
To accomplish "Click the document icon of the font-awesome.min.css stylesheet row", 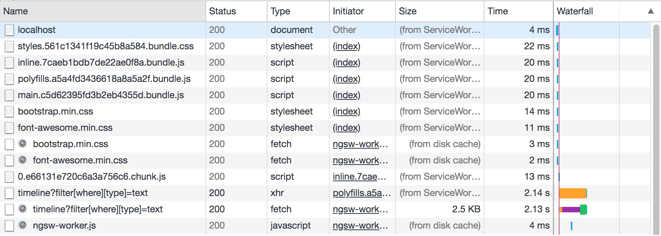I will tap(9, 128).
